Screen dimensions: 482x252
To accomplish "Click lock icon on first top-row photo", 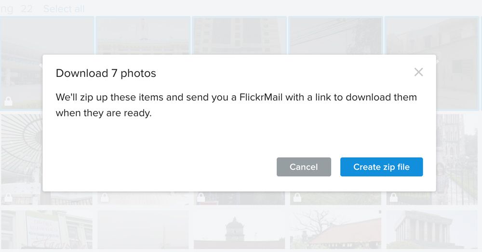I will tap(8, 101).
